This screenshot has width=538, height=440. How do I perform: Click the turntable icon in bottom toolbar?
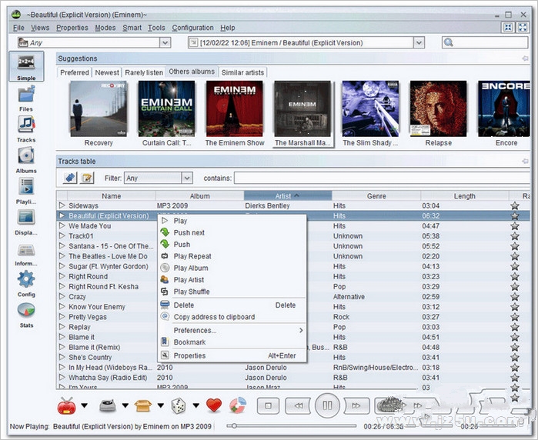click(108, 405)
